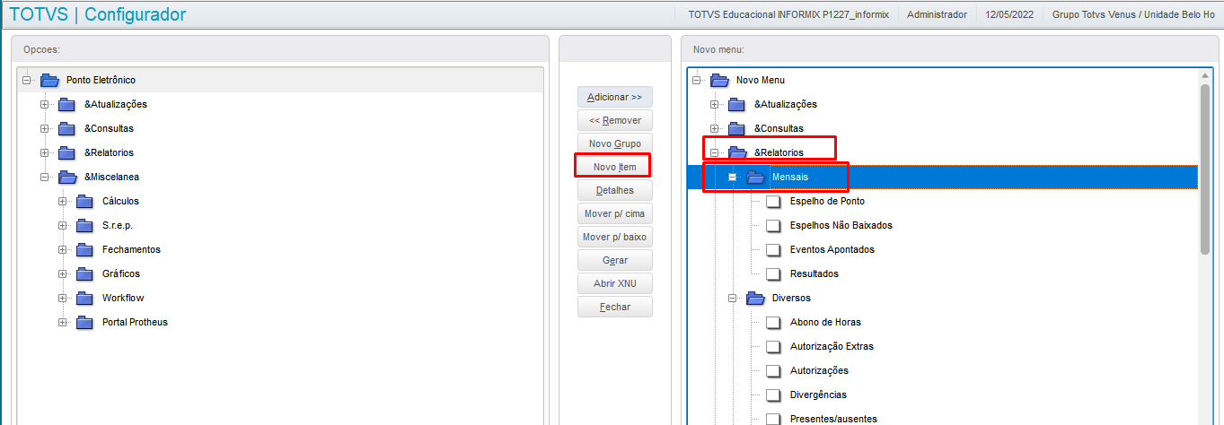
Task: Check the Autorização Extras box
Action: (x=773, y=346)
